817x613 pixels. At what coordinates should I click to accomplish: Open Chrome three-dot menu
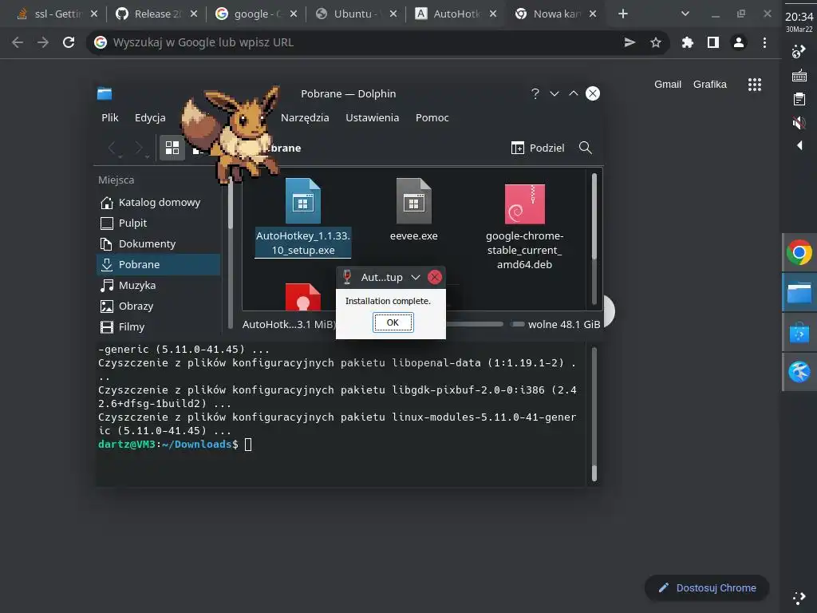point(764,42)
